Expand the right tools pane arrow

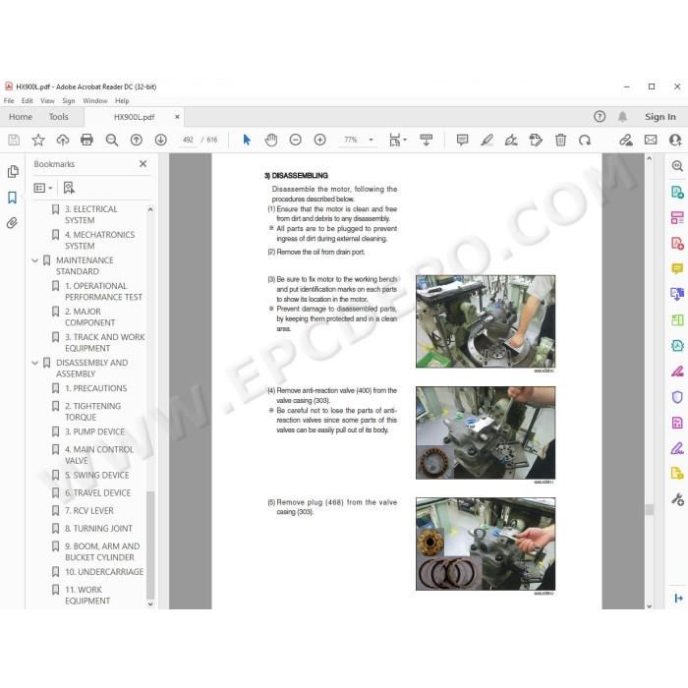[678, 598]
